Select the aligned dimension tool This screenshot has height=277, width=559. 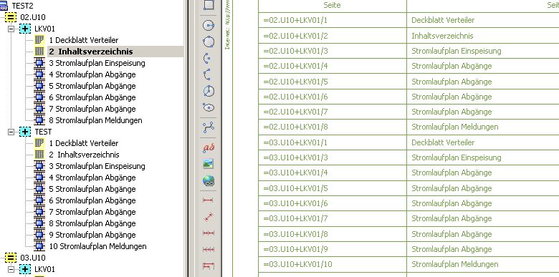[x=209, y=216]
